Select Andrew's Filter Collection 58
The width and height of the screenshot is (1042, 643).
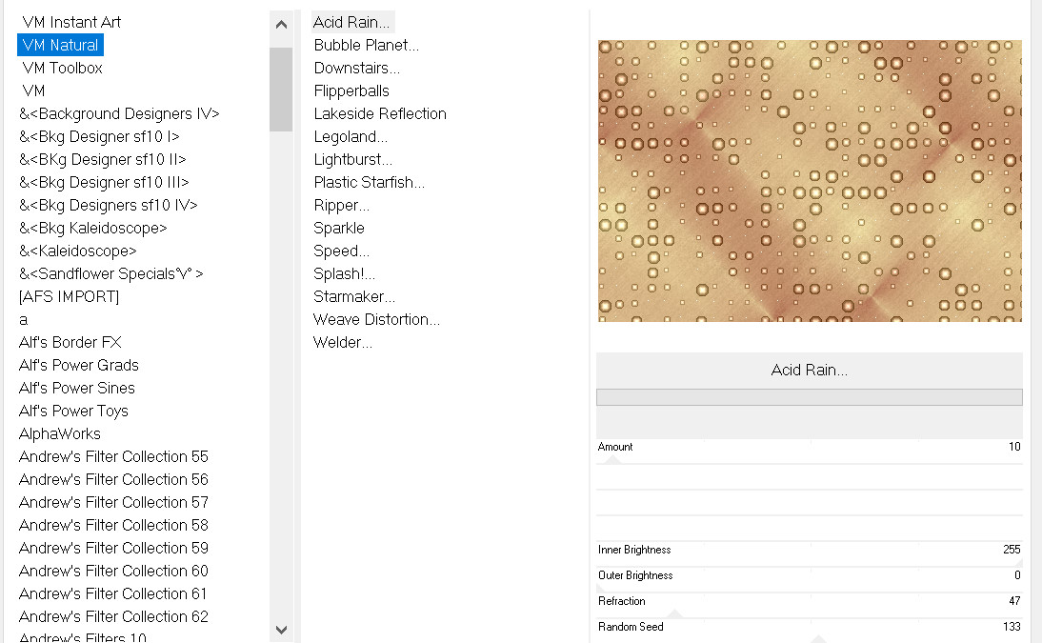coord(113,525)
